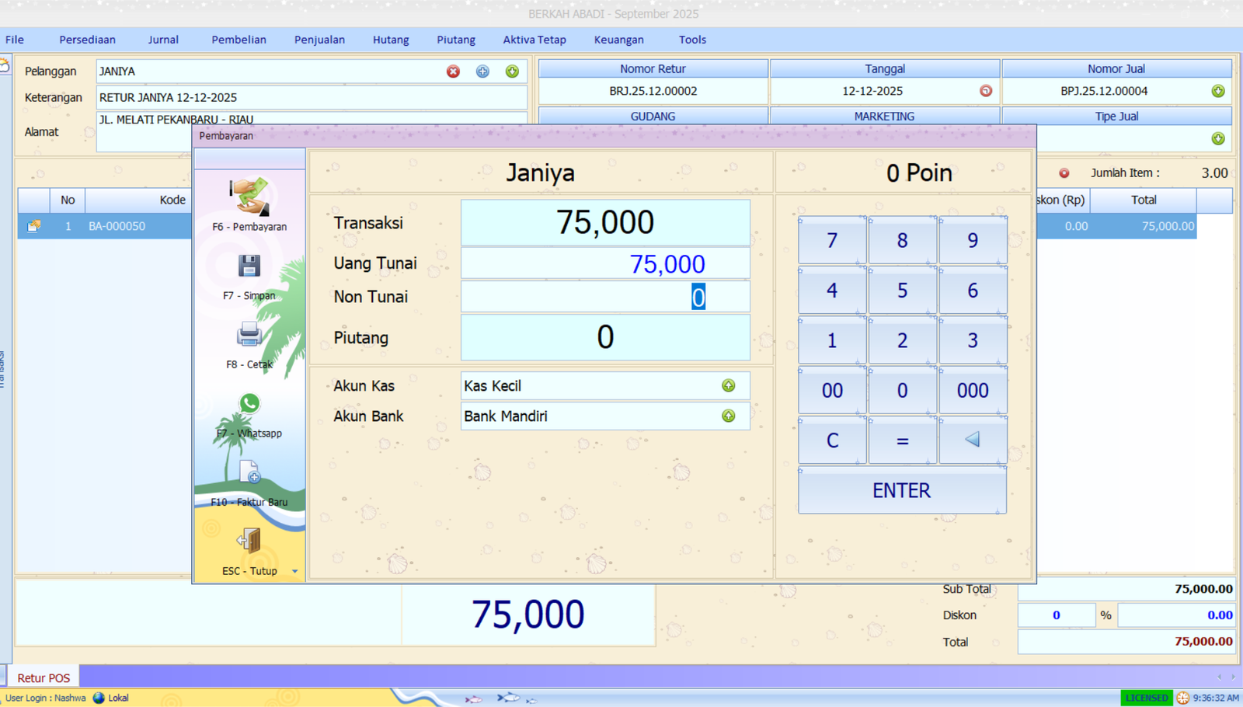The height and width of the screenshot is (707, 1243).
Task: Open the Bank Mandiri account selector
Action: click(x=728, y=416)
